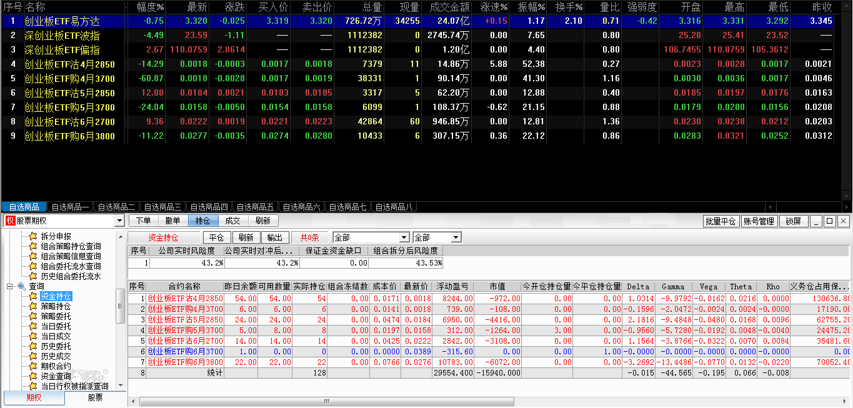Switch to the 股票 tab at bottom left

coord(95,397)
